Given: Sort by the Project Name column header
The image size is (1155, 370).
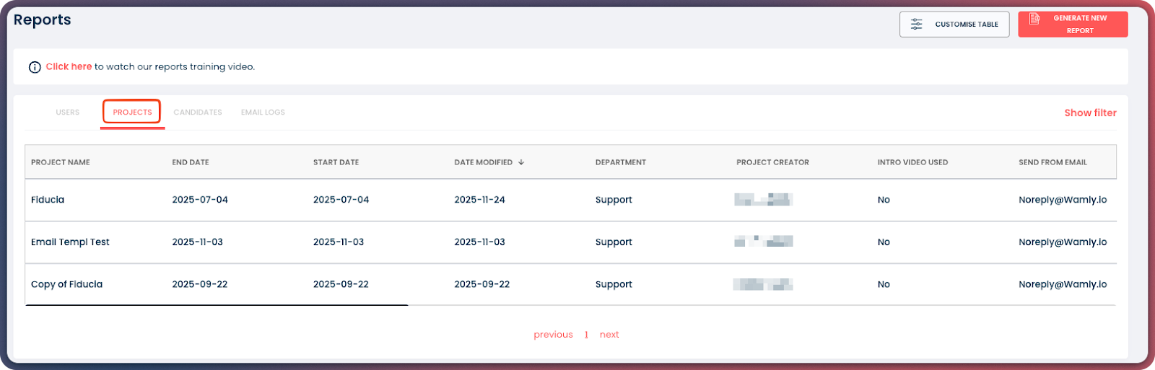Looking at the screenshot, I should (x=61, y=162).
